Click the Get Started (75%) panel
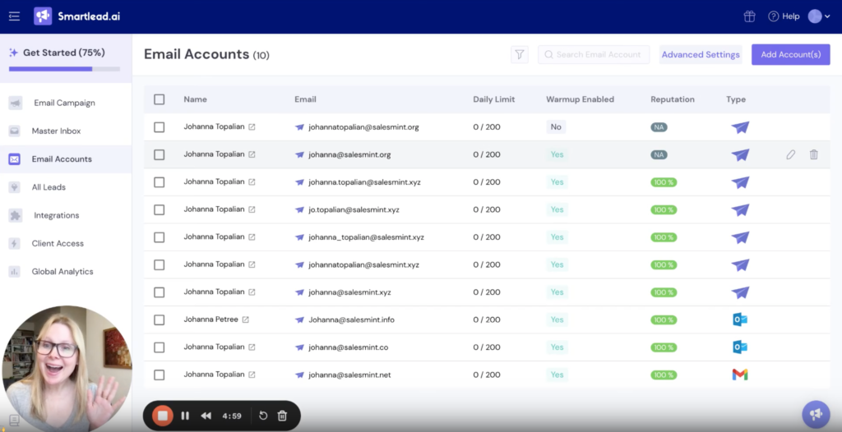The height and width of the screenshot is (432, 842). 66,58
